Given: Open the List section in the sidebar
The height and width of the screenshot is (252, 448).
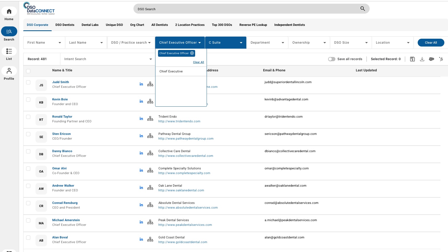Looking at the screenshot, I should [9, 51].
